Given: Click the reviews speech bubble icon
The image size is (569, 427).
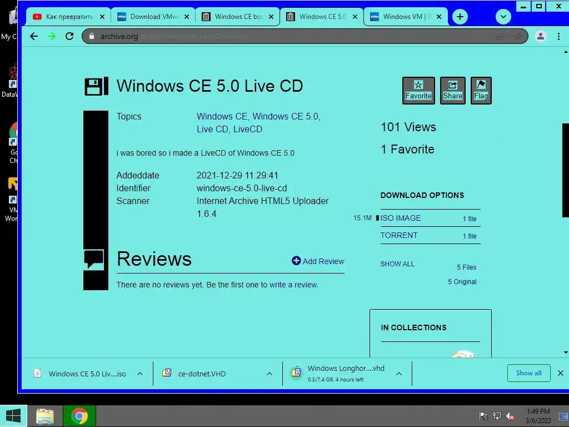Looking at the screenshot, I should [x=94, y=260].
